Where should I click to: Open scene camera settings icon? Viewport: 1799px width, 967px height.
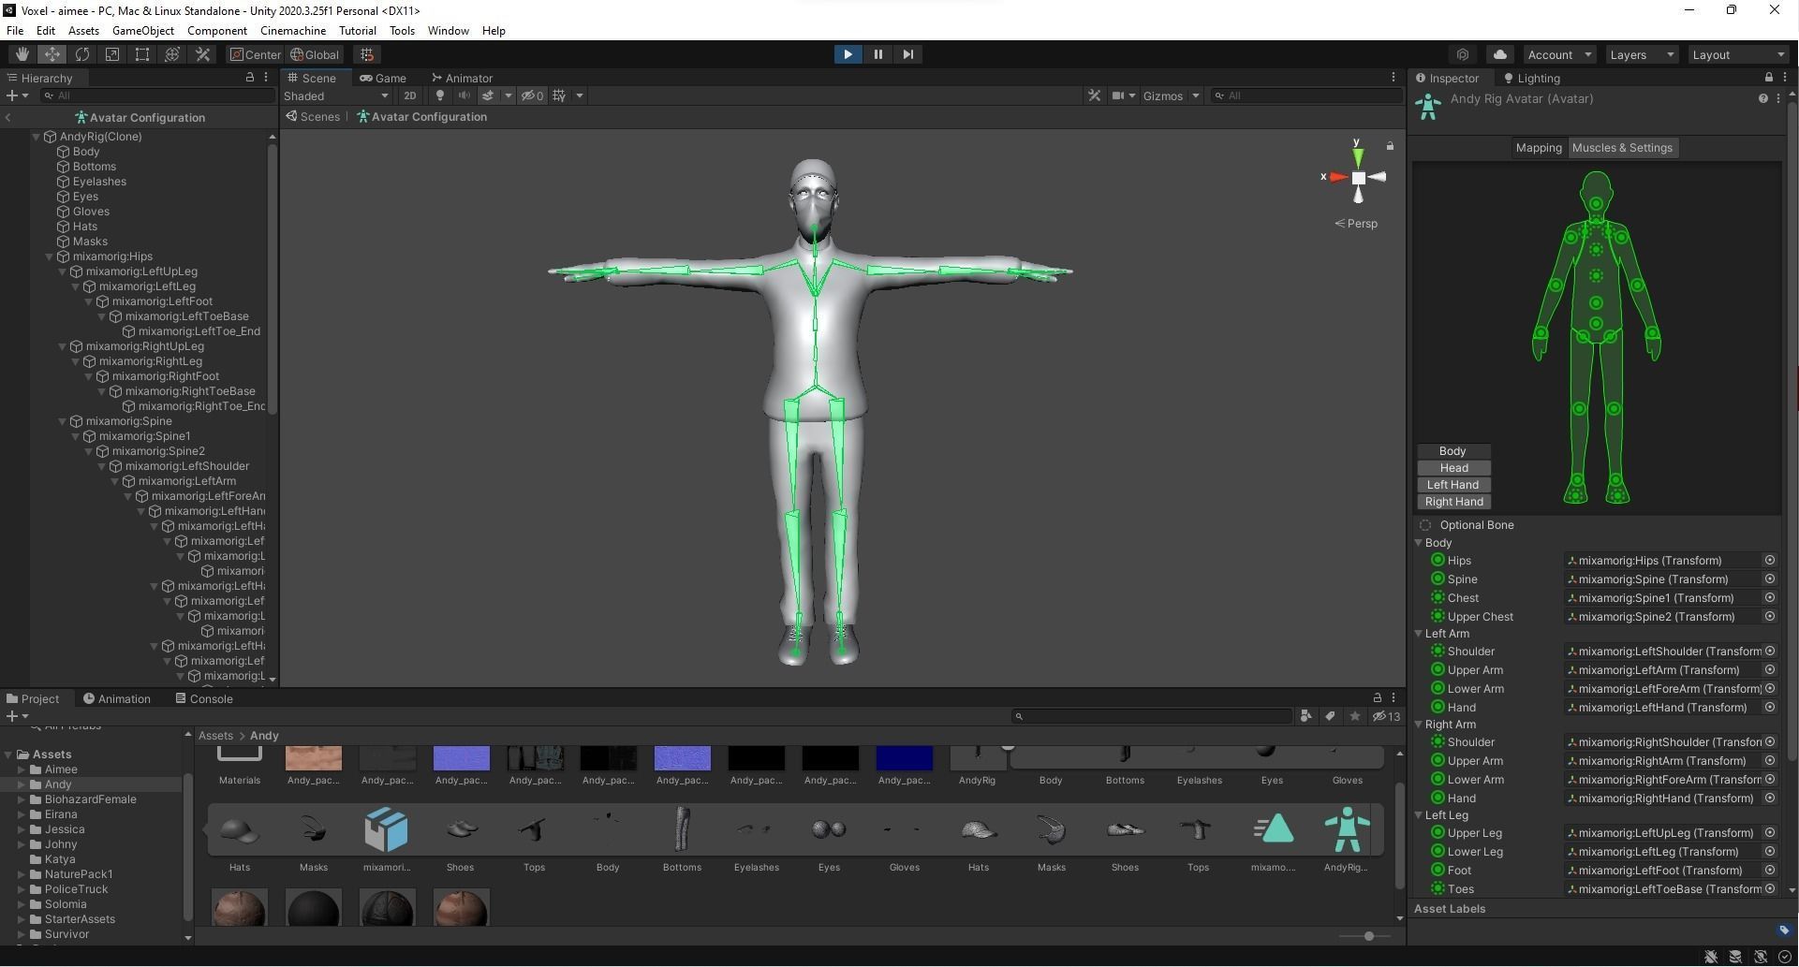click(x=1118, y=95)
